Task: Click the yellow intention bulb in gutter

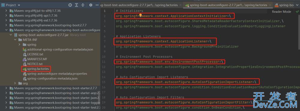Action: point(140,15)
